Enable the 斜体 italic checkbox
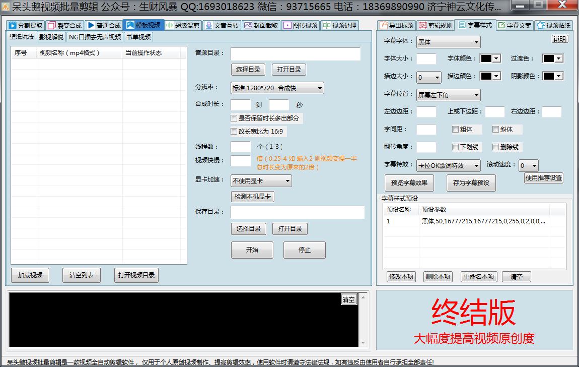The image size is (579, 367). pos(495,130)
